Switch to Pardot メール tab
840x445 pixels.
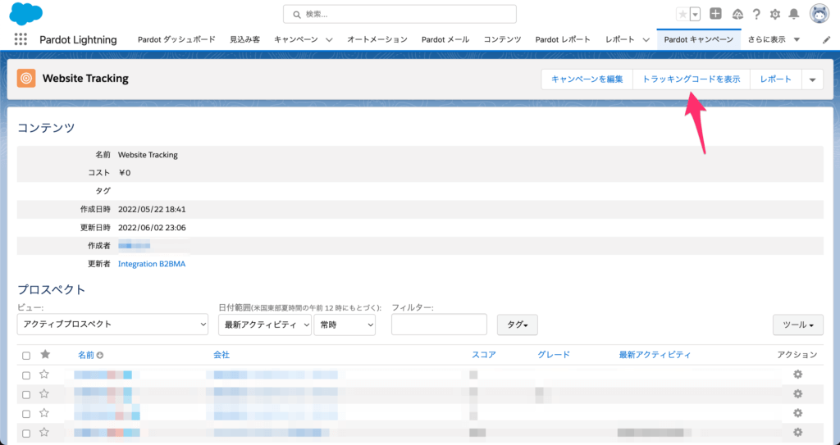click(x=445, y=39)
